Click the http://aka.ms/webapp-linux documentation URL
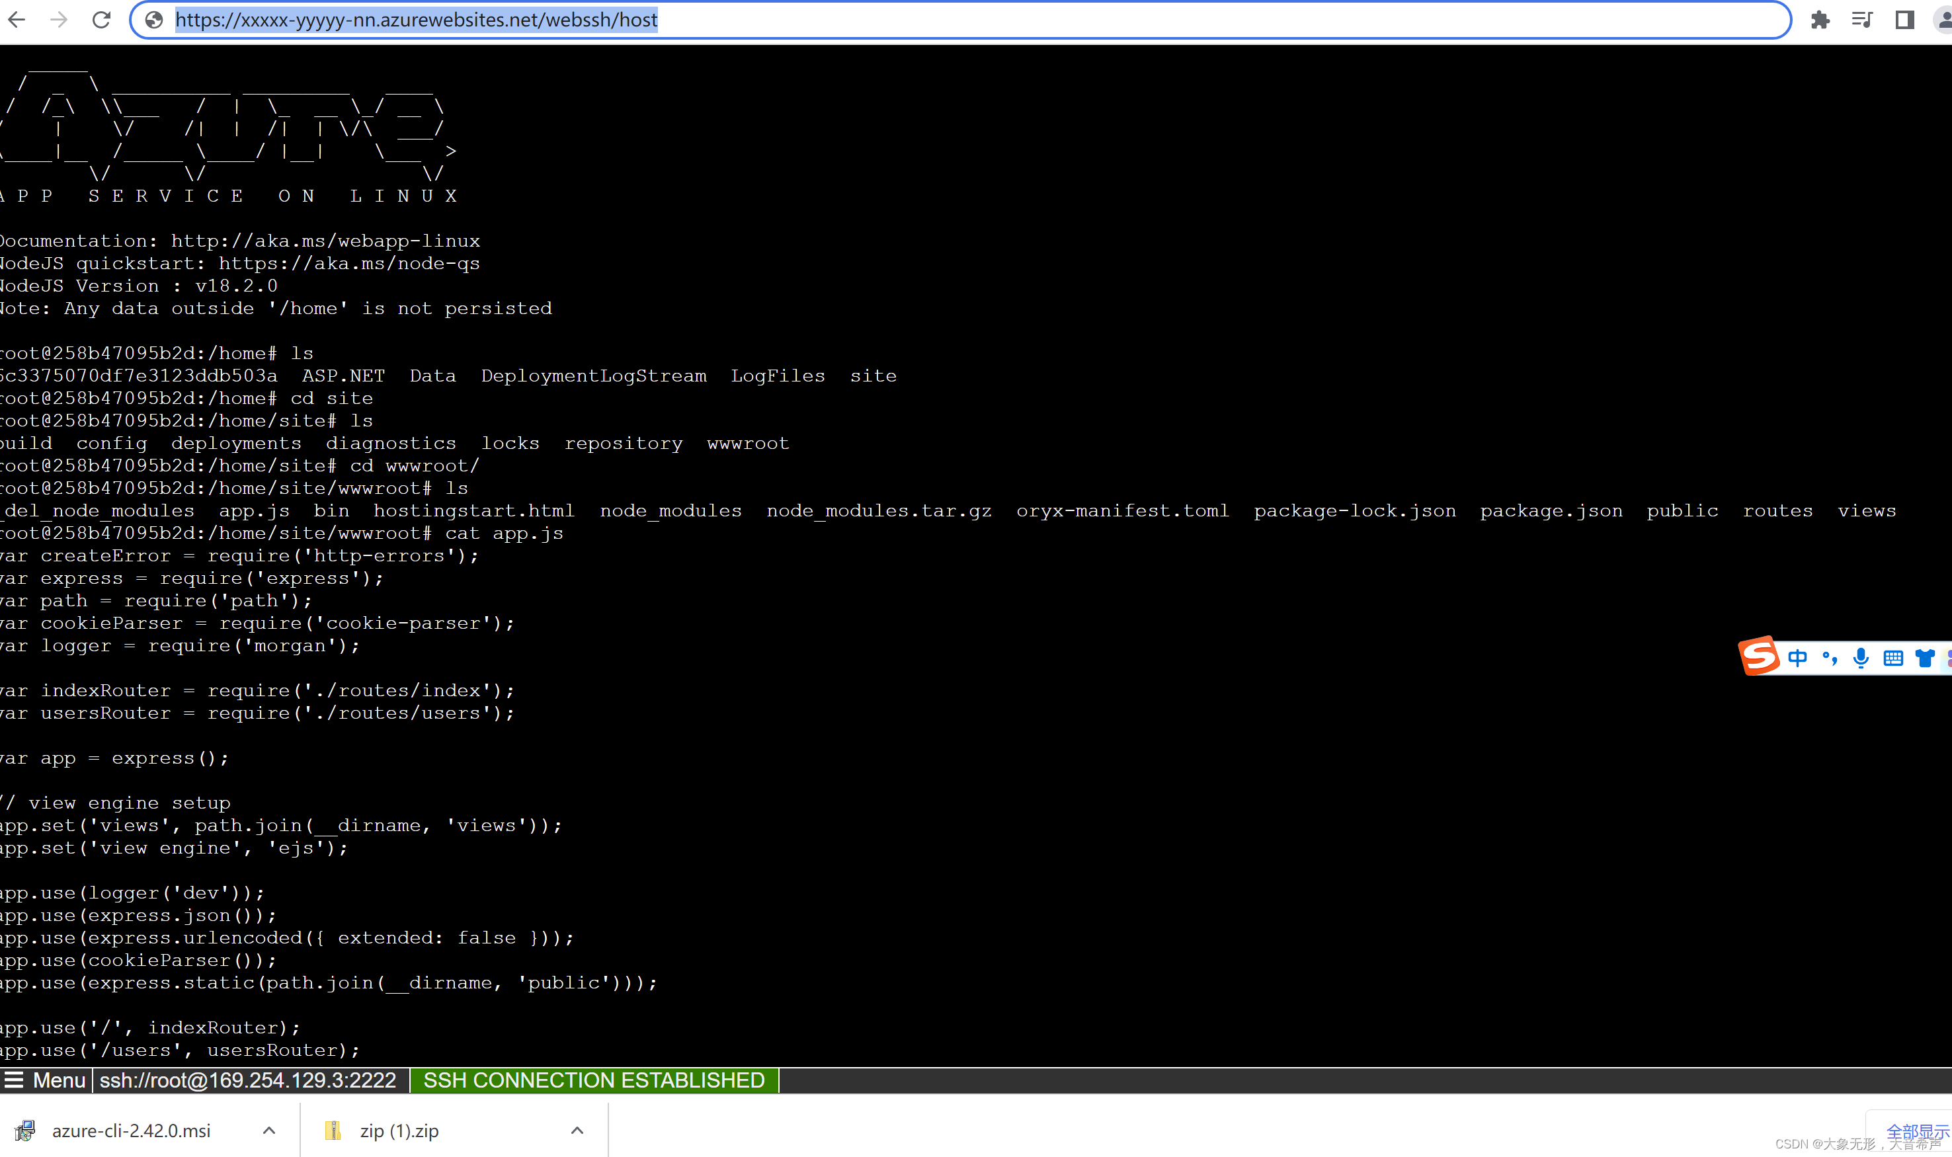The image size is (1952, 1157). (325, 241)
